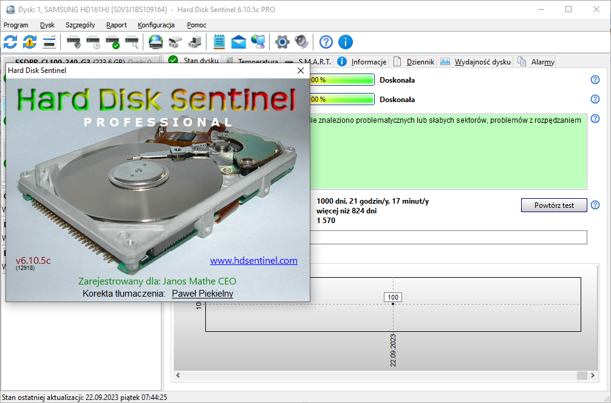611x403 pixels.
Task: Switch to the Stan dysku tab
Action: pos(193,60)
